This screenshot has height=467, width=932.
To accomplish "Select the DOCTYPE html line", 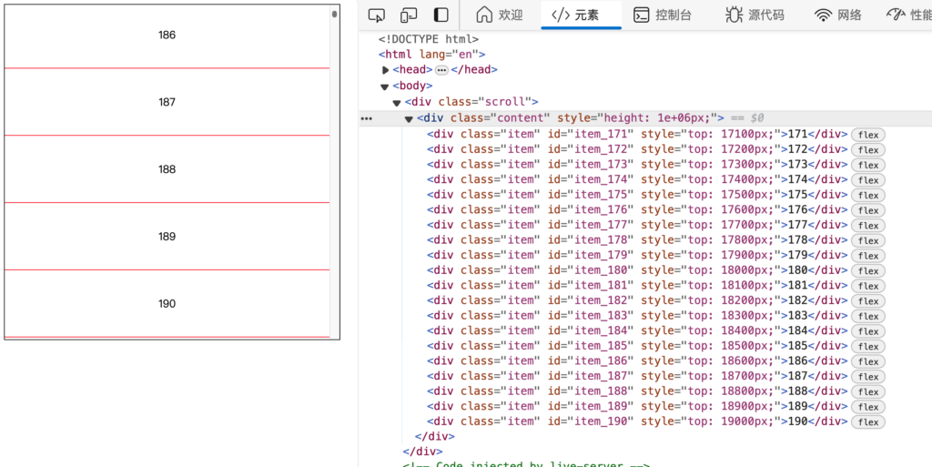I will pyautogui.click(x=429, y=39).
